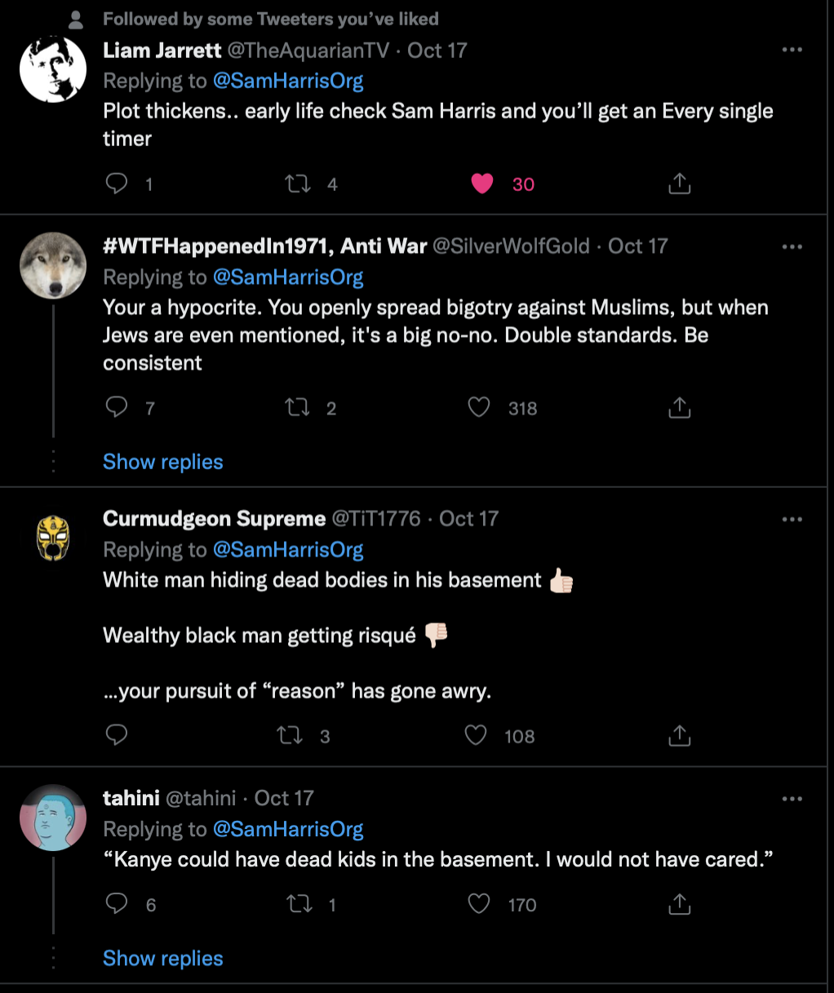
Task: Open @SamHarrisOrg link in Liam Jarrett's reply
Action: [x=288, y=81]
